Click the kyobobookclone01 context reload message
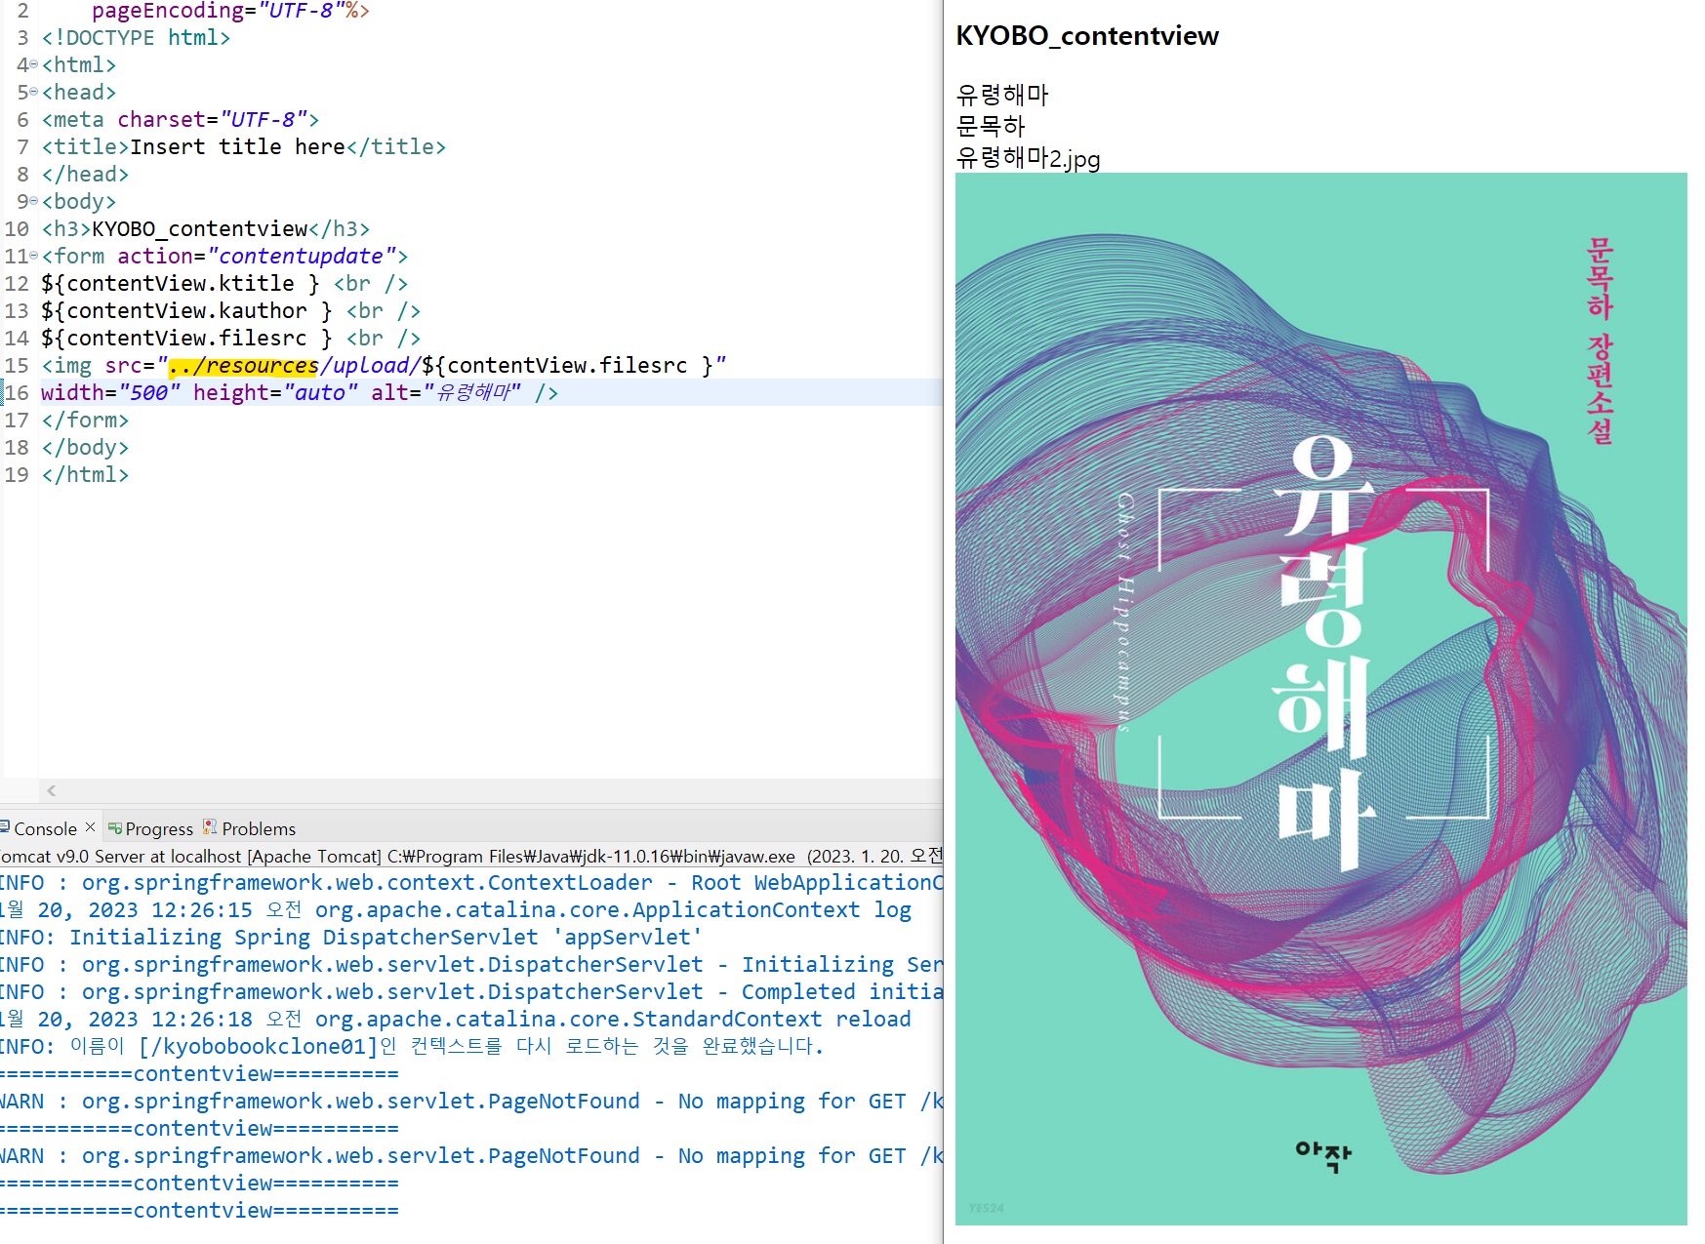The width and height of the screenshot is (1705, 1244). (412, 1046)
